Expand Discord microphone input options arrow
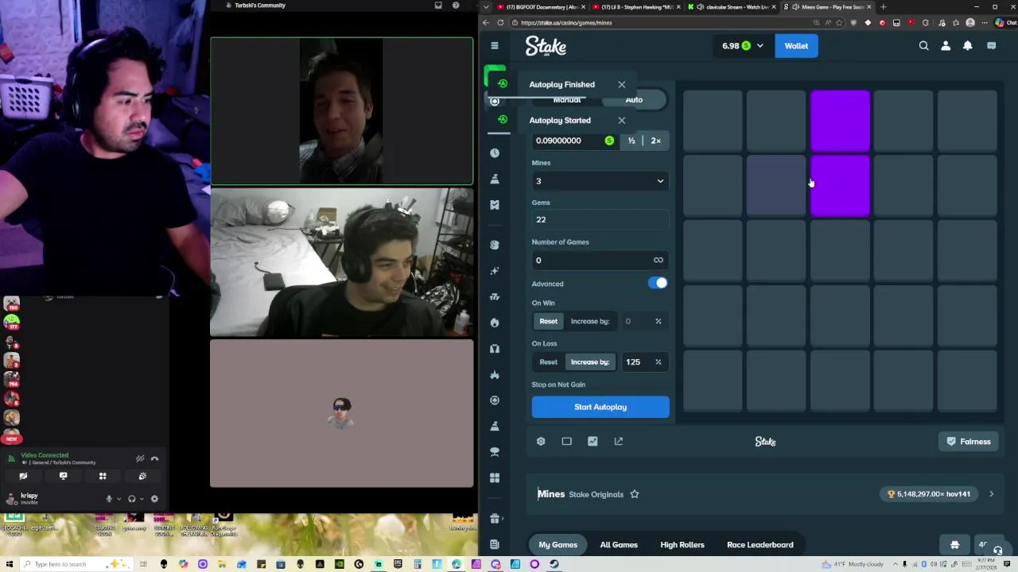Viewport: 1018px width, 572px height. click(119, 499)
